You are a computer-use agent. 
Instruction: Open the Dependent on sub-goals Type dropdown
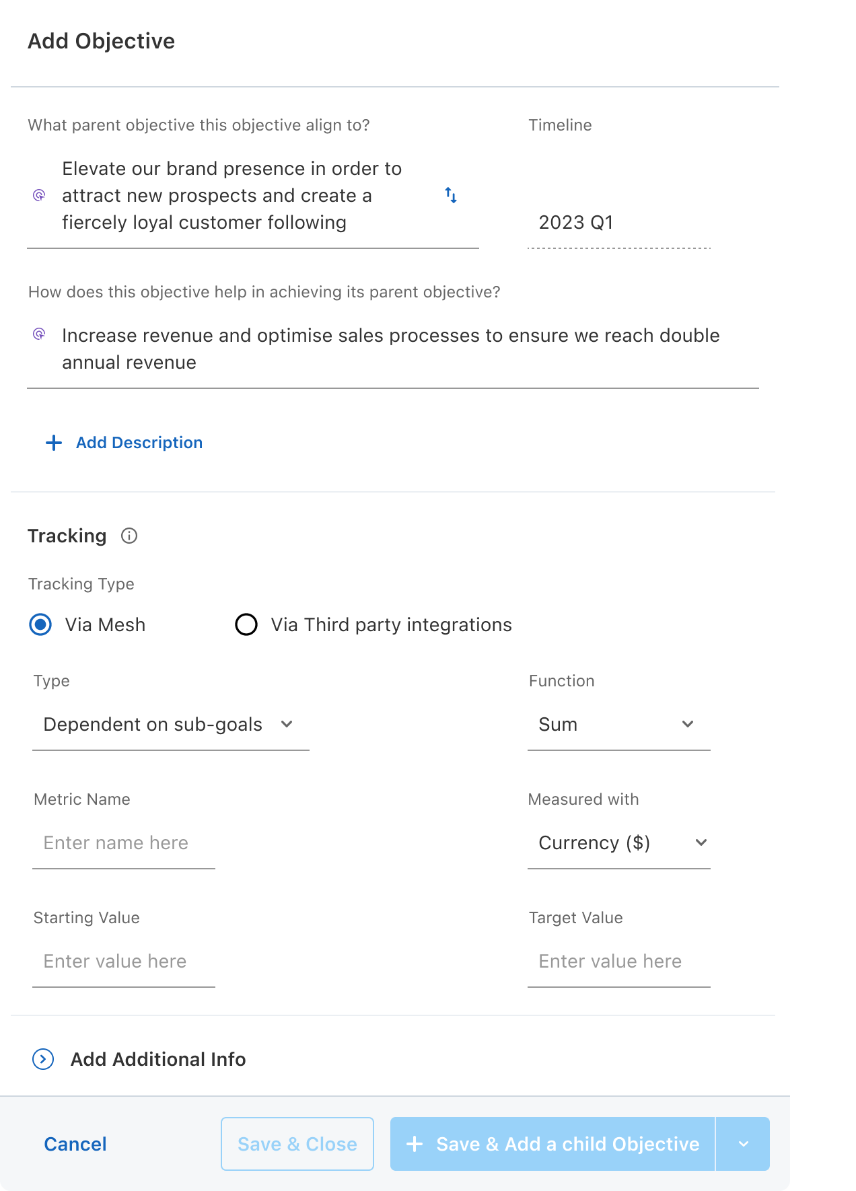(x=171, y=725)
